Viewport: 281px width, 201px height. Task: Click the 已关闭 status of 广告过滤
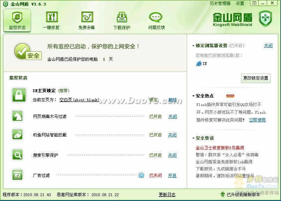point(156,176)
